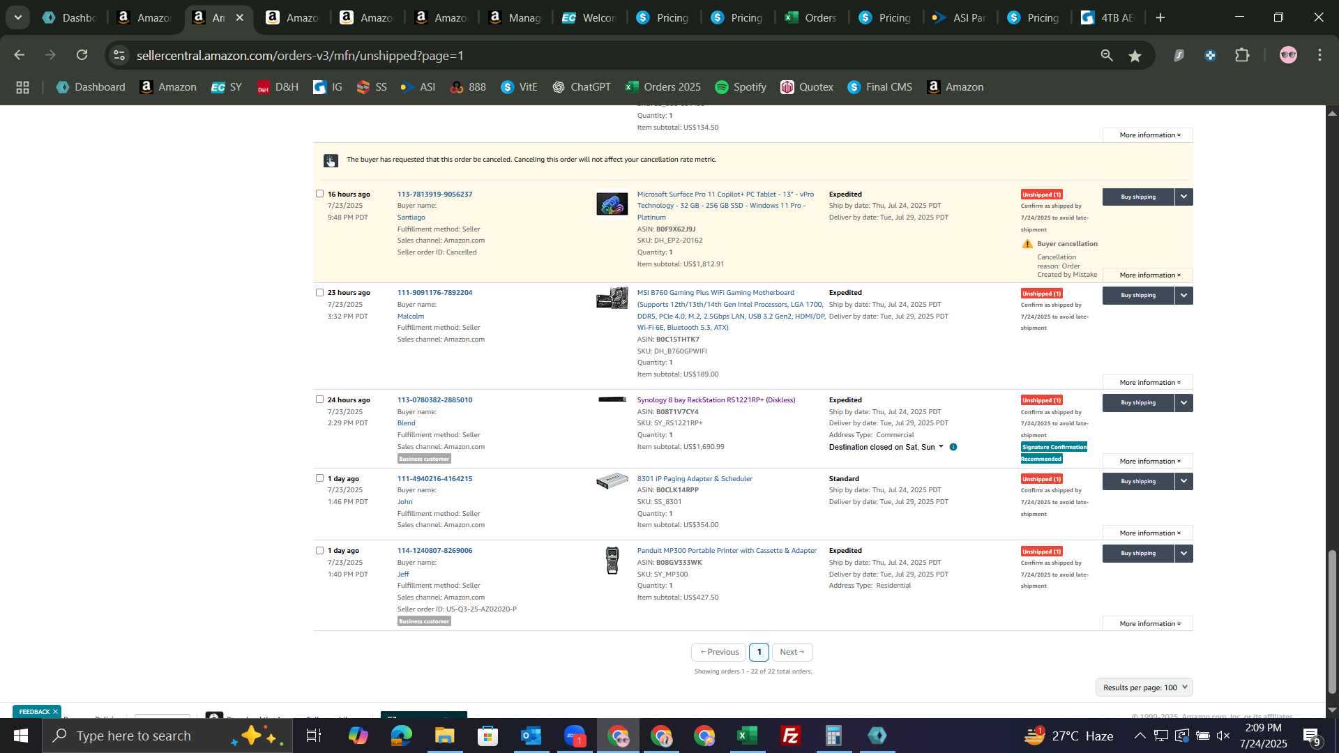Open Chrome three-dot menu
1339x753 pixels.
1319,55
